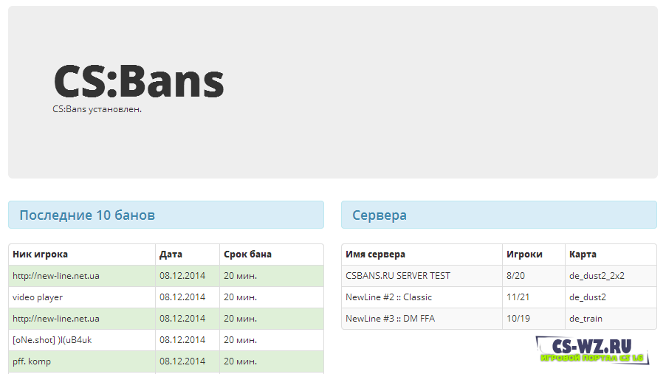Click the '8/20' players cell

pyautogui.click(x=534, y=276)
